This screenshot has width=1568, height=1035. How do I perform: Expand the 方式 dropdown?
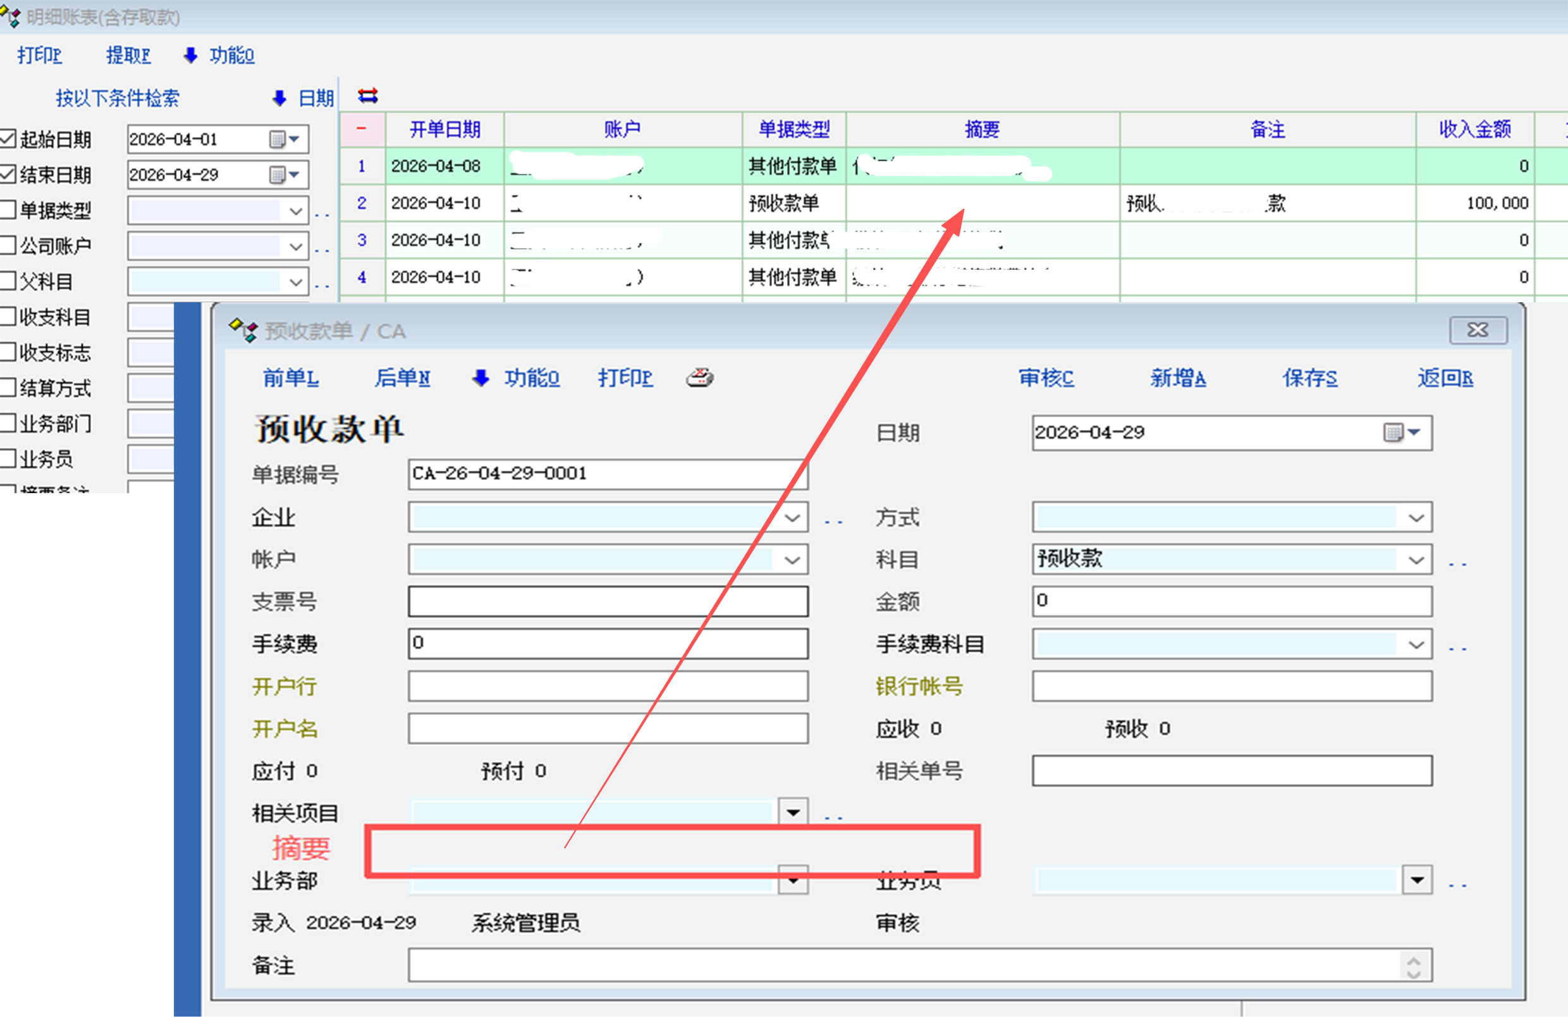click(1416, 518)
